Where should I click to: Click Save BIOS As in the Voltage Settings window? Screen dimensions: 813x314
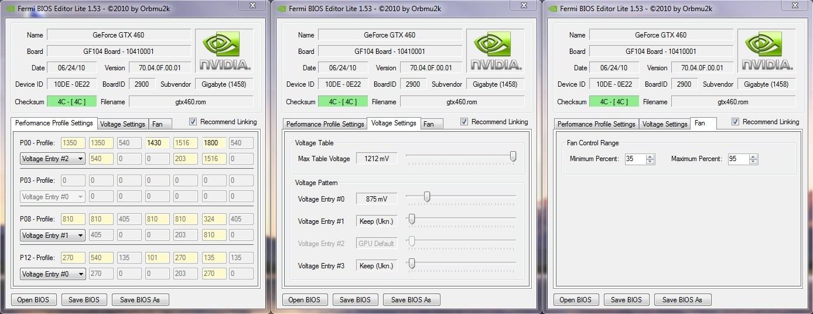pyautogui.click(x=411, y=299)
